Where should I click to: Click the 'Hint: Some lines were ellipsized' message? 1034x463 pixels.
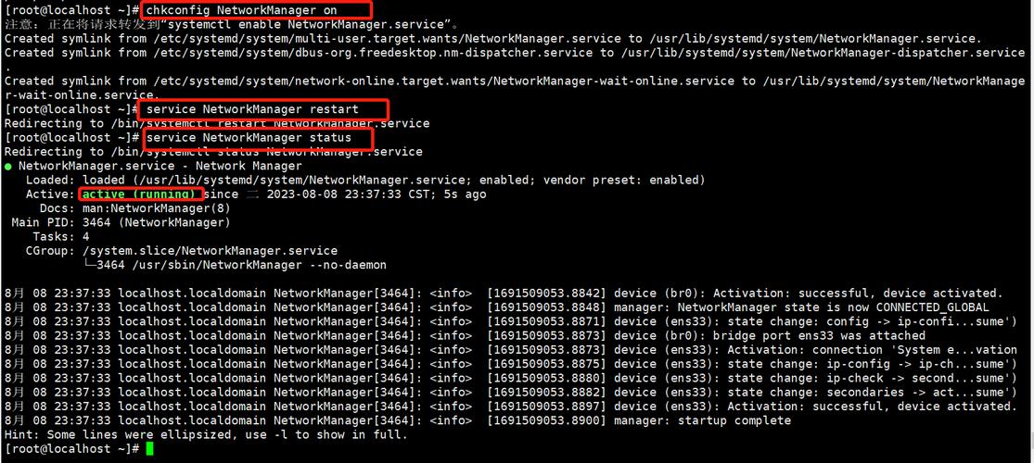206,434
